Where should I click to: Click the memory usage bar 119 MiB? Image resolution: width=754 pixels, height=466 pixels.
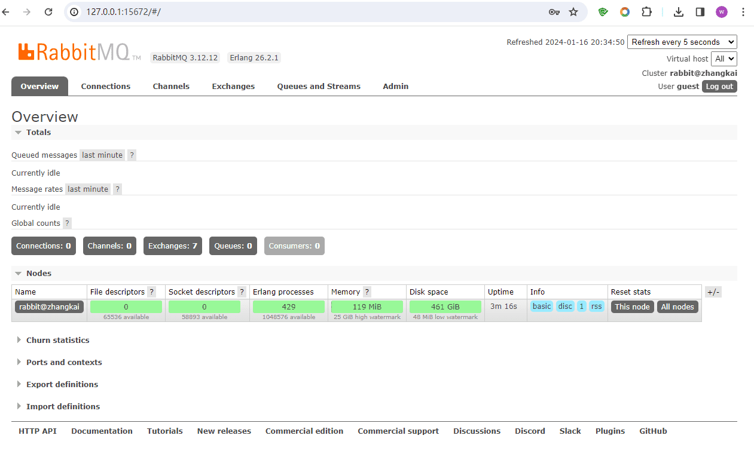click(x=367, y=306)
